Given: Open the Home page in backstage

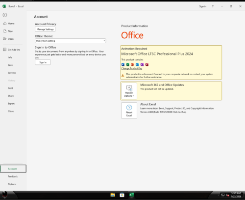Looking at the screenshot, I should point(11,24).
